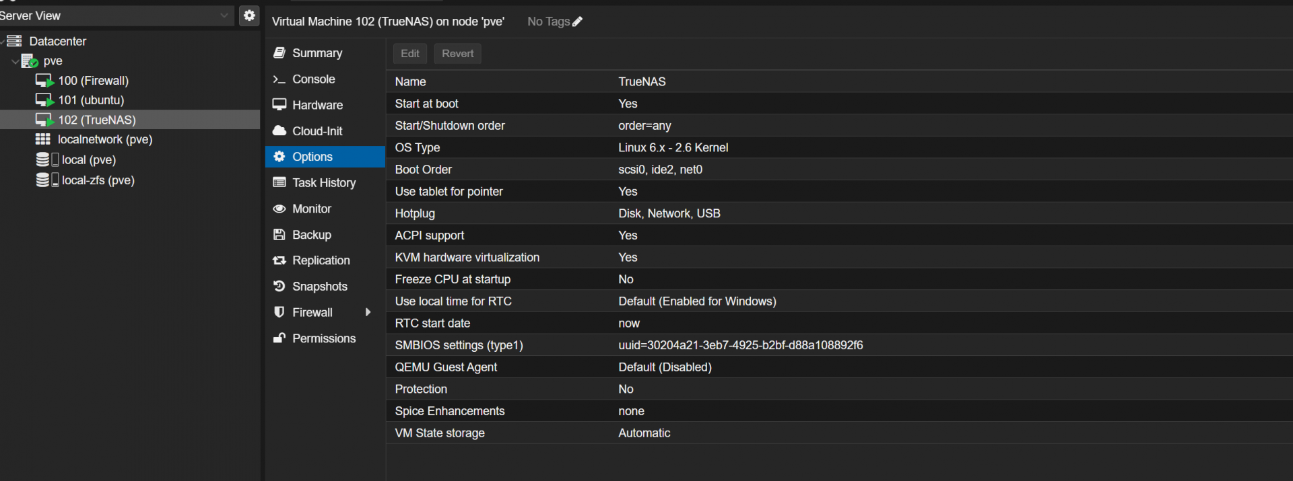
Task: Collapse the pve node tree
Action: click(x=15, y=61)
